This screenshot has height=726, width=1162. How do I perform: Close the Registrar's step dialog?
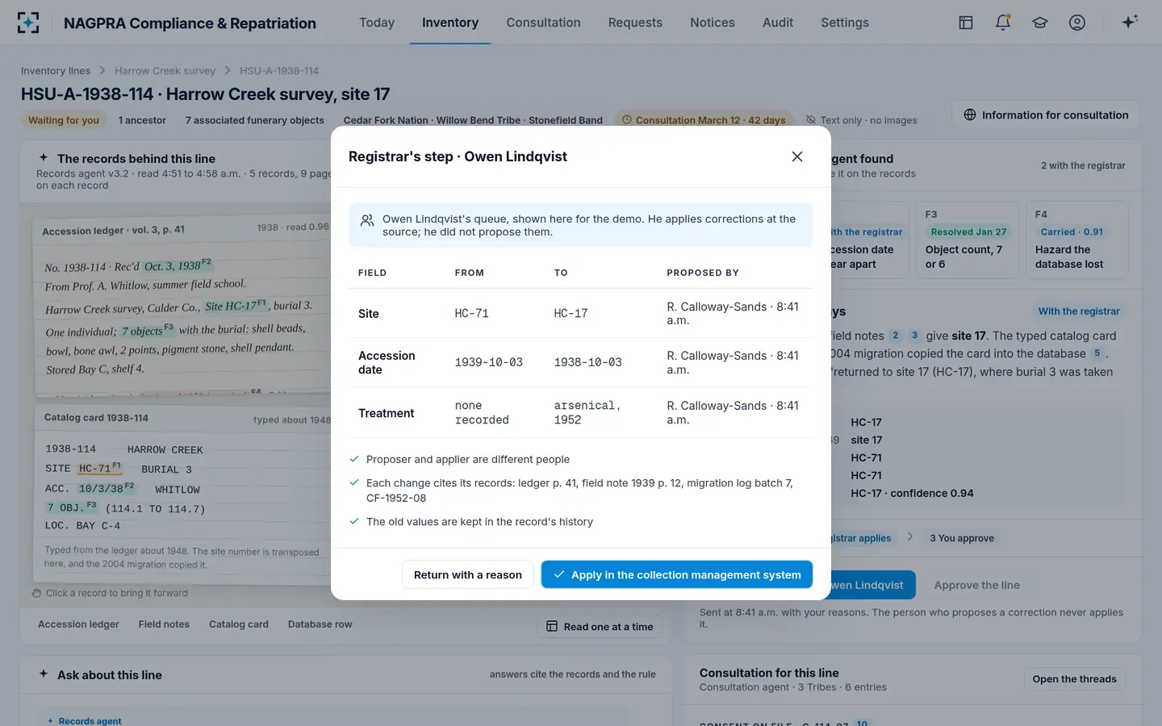797,156
